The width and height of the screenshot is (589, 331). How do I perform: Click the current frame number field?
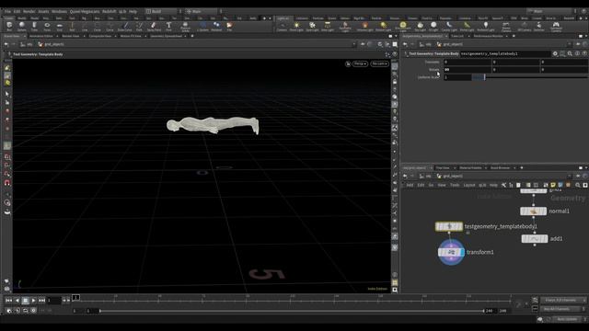[53, 301]
